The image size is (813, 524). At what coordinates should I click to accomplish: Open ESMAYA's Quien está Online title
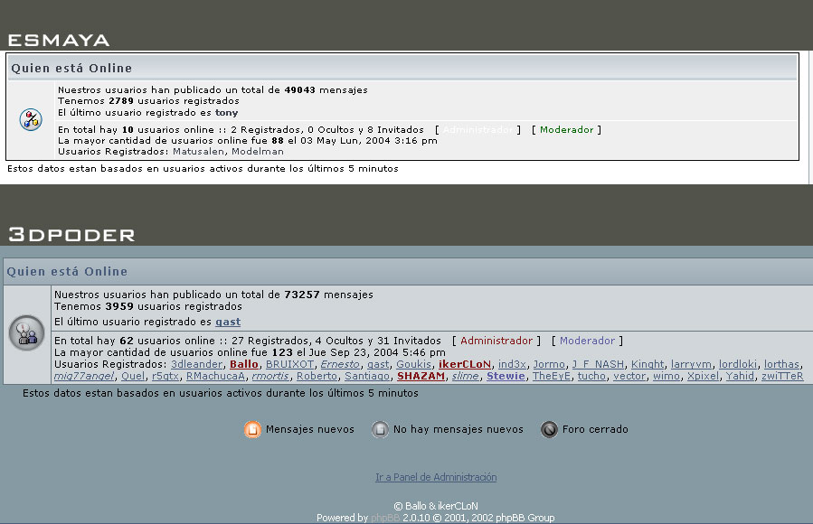click(x=71, y=68)
